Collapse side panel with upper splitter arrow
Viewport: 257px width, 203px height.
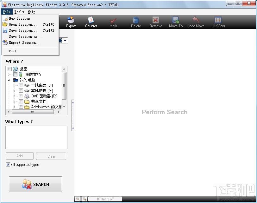coord(73,102)
